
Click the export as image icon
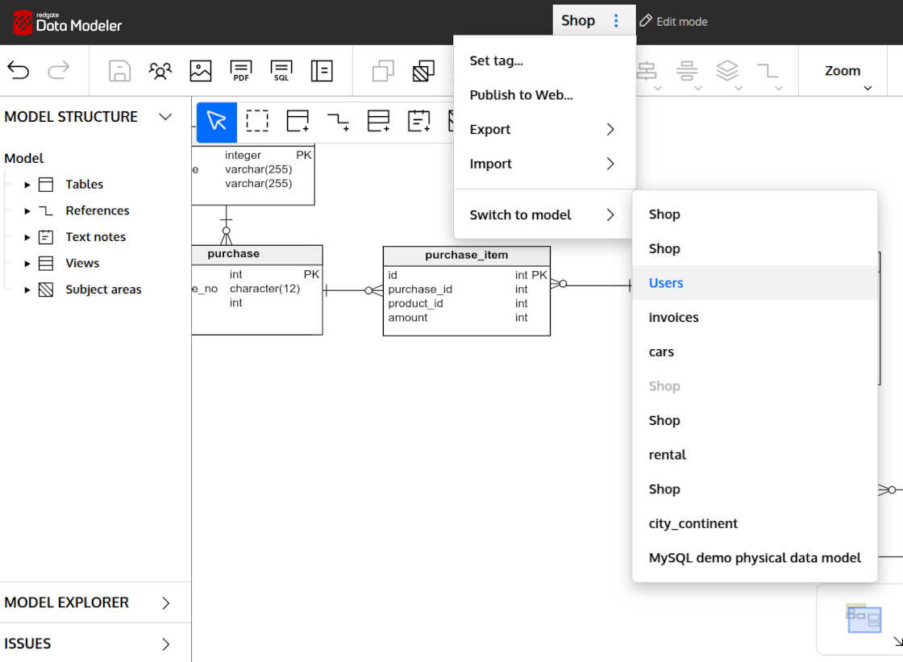click(x=201, y=71)
